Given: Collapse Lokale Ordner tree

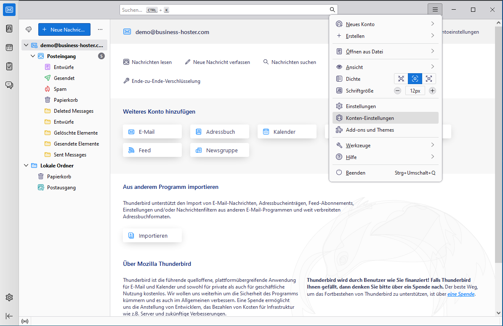Looking at the screenshot, I should pos(26,165).
